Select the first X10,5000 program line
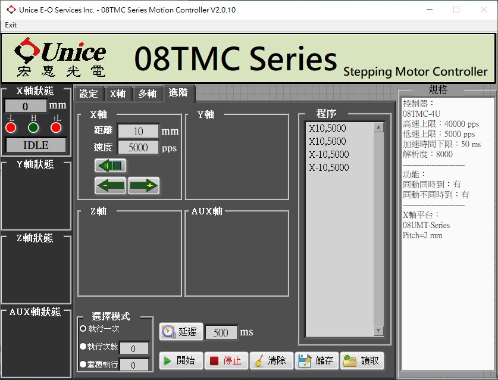Screen dimensions: 498x380 (x=327, y=128)
